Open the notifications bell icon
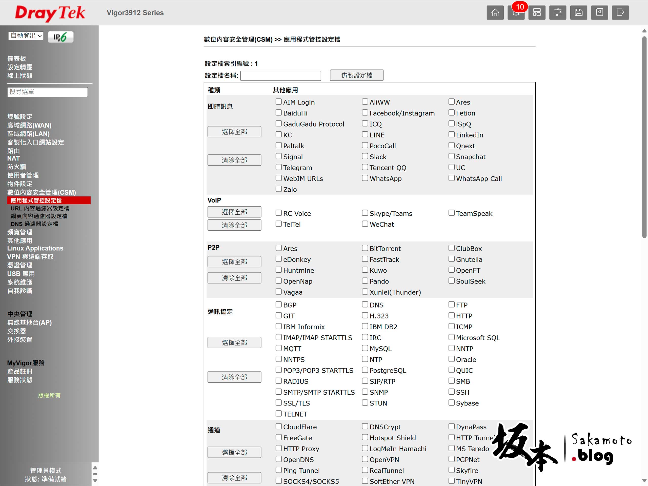 click(x=516, y=13)
